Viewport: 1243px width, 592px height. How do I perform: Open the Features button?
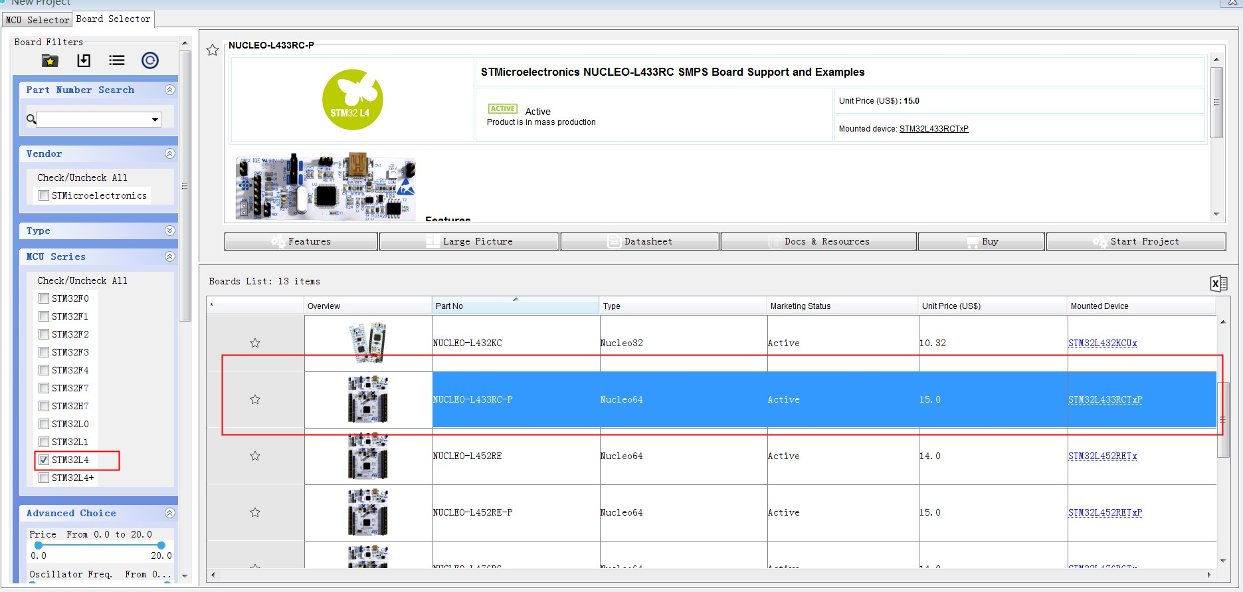301,242
